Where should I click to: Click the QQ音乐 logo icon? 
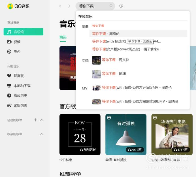[x=10, y=6]
